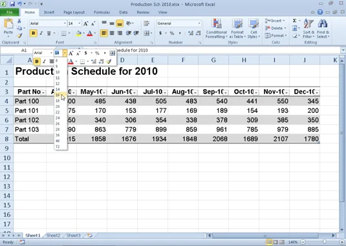Click the Insert cells button
Viewport: 346px width, 246px height.
[x=275, y=21]
